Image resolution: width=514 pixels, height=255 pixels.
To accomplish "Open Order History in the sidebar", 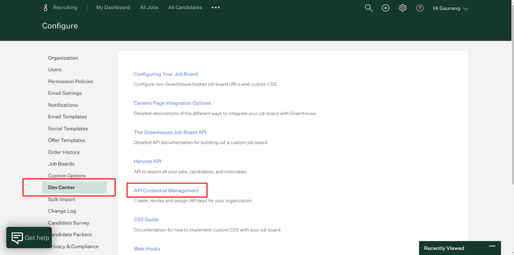I will click(64, 152).
